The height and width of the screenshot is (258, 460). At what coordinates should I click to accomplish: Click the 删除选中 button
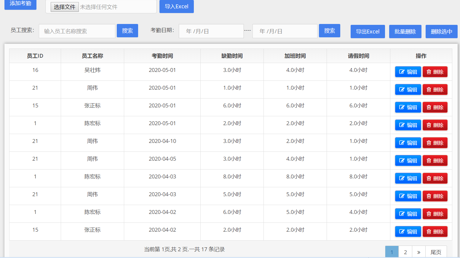coord(442,31)
